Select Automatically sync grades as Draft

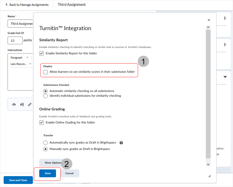pyautogui.click(x=45, y=143)
